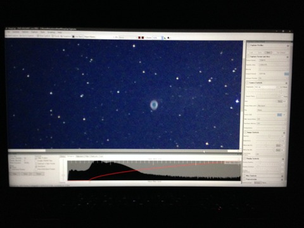Toggle the Align Frames checkbox

click(x=36, y=158)
